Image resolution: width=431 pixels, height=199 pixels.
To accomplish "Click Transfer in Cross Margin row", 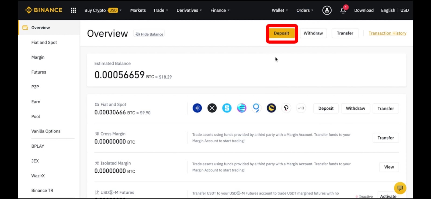I will 386,138.
